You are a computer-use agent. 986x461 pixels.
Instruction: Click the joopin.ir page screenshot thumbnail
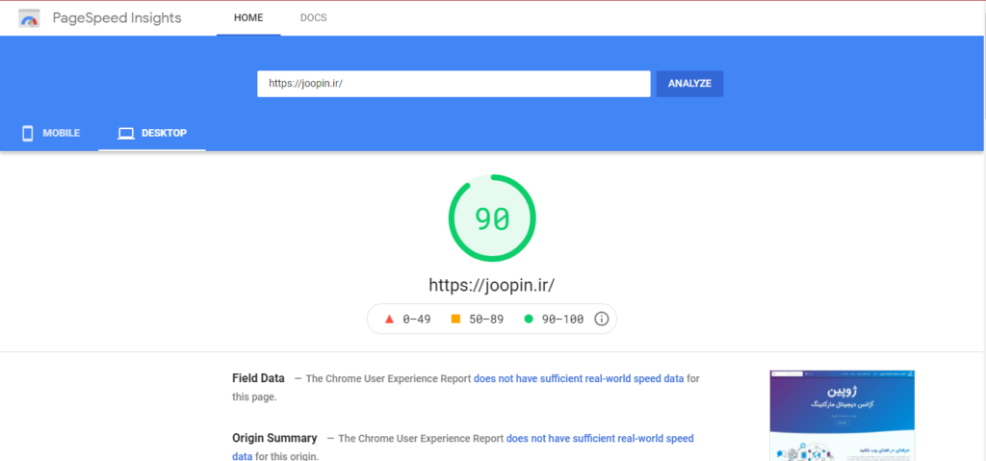click(842, 416)
